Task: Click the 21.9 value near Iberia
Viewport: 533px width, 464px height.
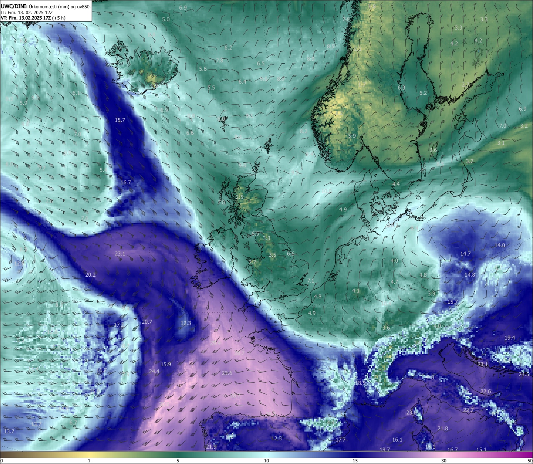Action: pyautogui.click(x=211, y=447)
